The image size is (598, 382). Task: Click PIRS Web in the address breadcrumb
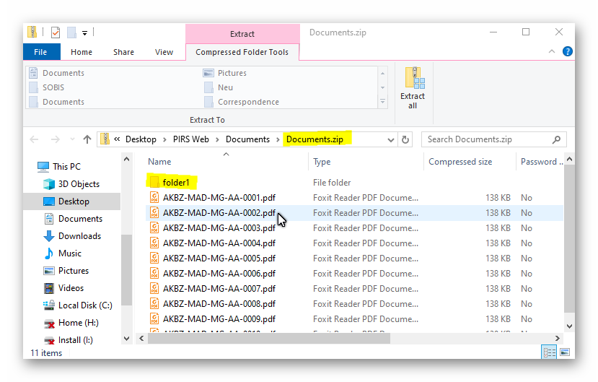tap(191, 139)
